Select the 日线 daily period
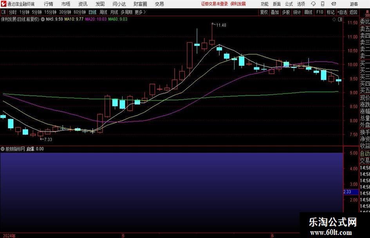The image size is (370, 238). click(92, 12)
